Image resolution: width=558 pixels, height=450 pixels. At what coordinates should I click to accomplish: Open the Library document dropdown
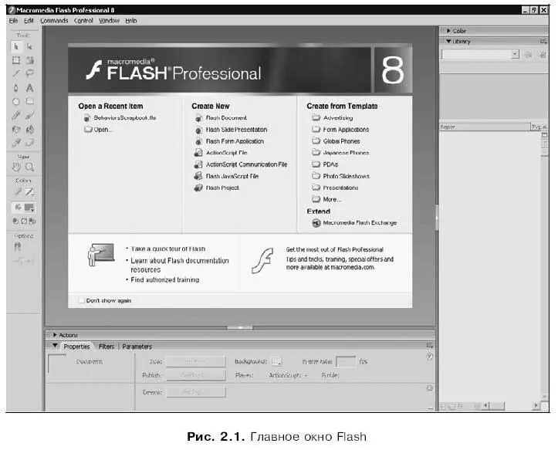[x=515, y=55]
